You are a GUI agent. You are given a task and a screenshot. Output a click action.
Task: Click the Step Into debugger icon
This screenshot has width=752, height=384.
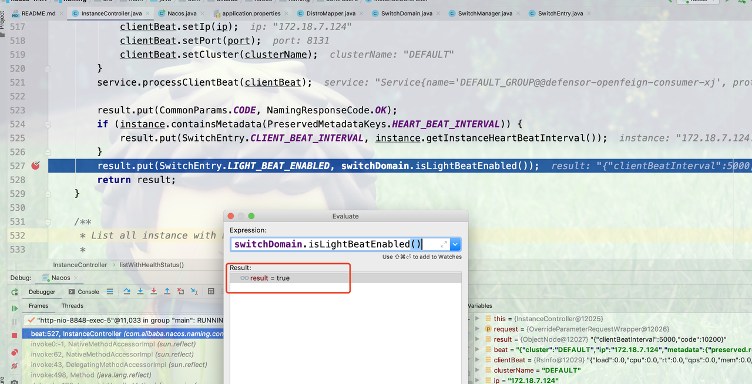[140, 292]
